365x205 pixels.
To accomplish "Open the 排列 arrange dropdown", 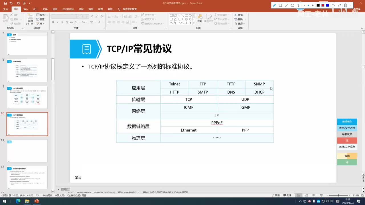I will [x=200, y=19].
